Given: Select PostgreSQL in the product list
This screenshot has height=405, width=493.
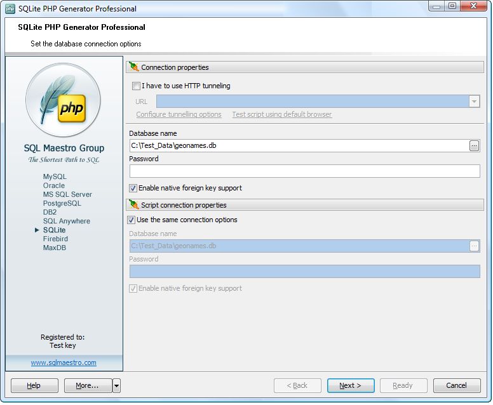Looking at the screenshot, I should pos(62,203).
